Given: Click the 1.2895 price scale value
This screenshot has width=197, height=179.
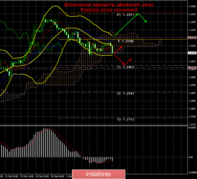Looking at the screenshot, I should click(x=192, y=93).
